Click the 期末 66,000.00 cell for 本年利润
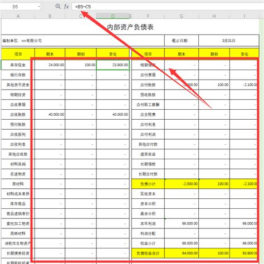 click(x=182, y=223)
